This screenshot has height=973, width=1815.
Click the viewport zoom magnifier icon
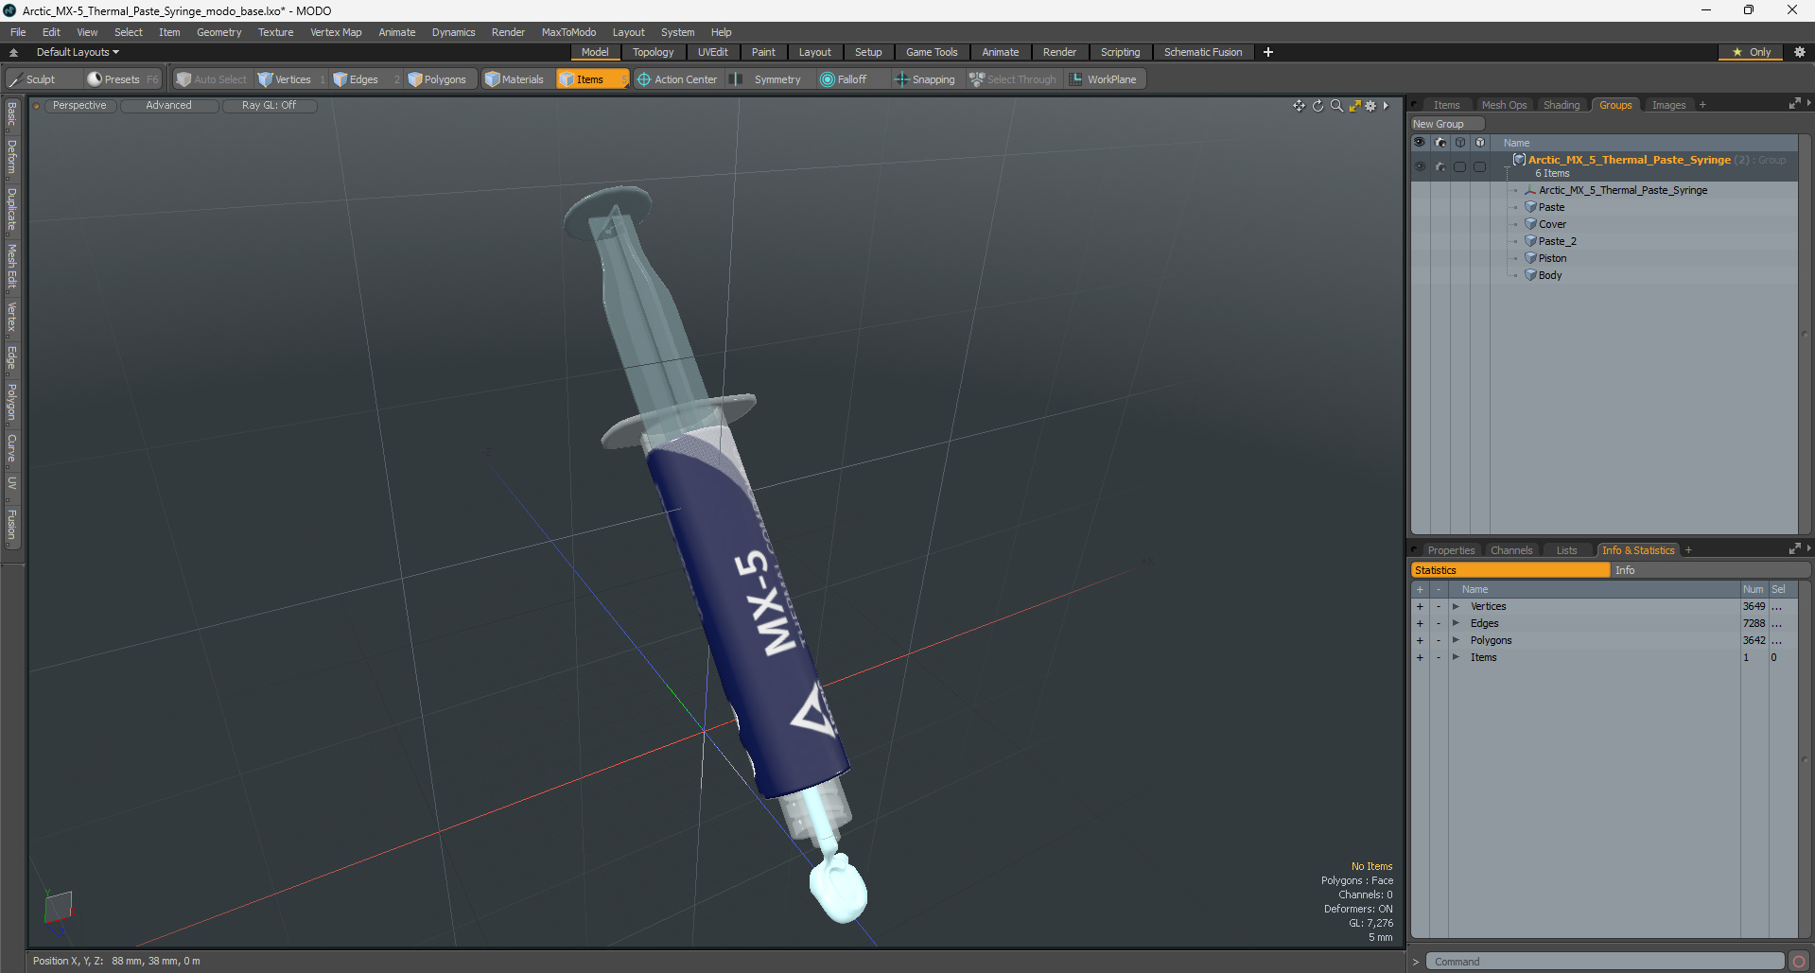(1336, 106)
